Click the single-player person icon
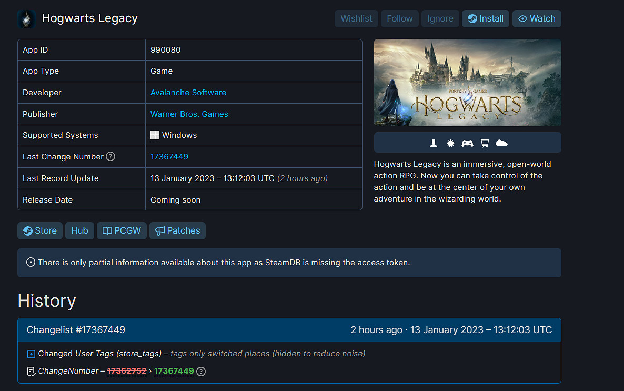 [x=434, y=143]
